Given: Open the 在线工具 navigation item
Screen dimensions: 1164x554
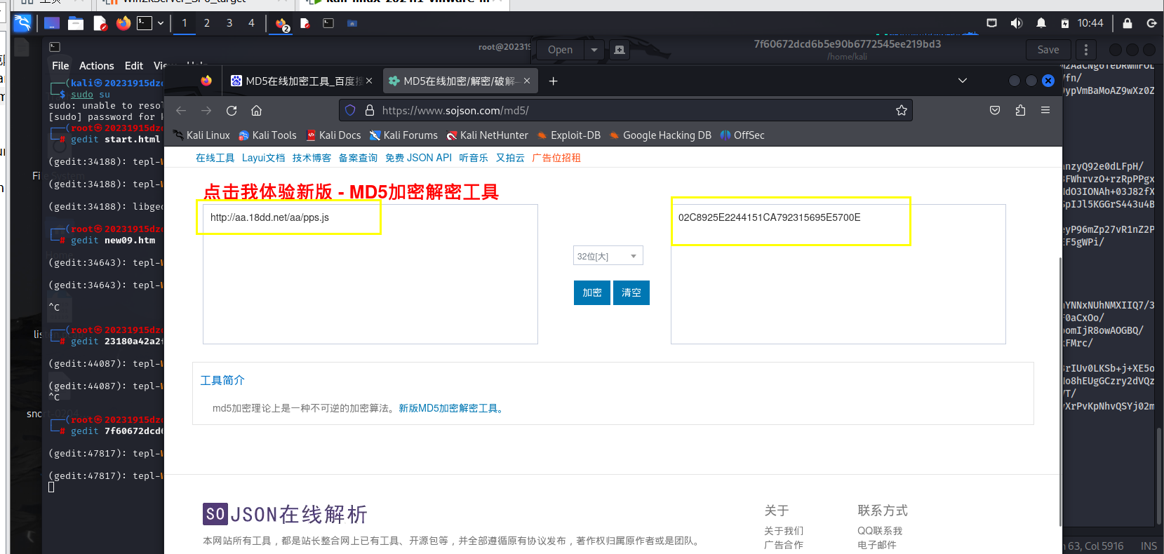Looking at the screenshot, I should (x=215, y=158).
